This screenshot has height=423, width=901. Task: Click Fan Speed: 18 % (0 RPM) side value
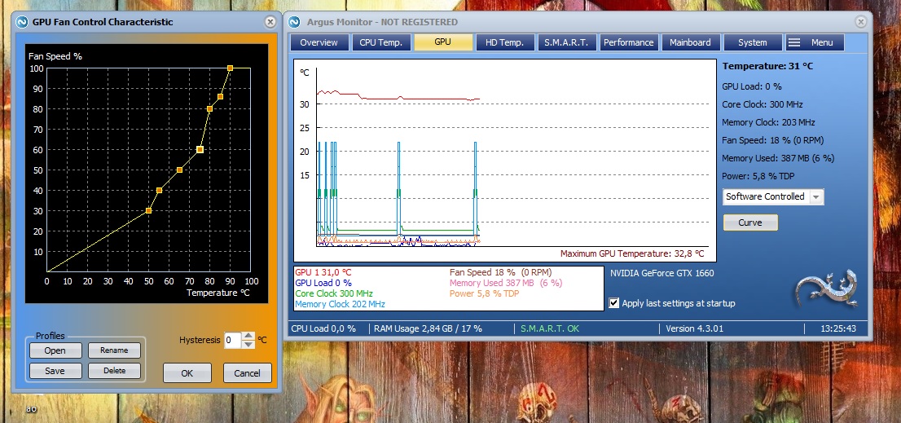tap(773, 140)
